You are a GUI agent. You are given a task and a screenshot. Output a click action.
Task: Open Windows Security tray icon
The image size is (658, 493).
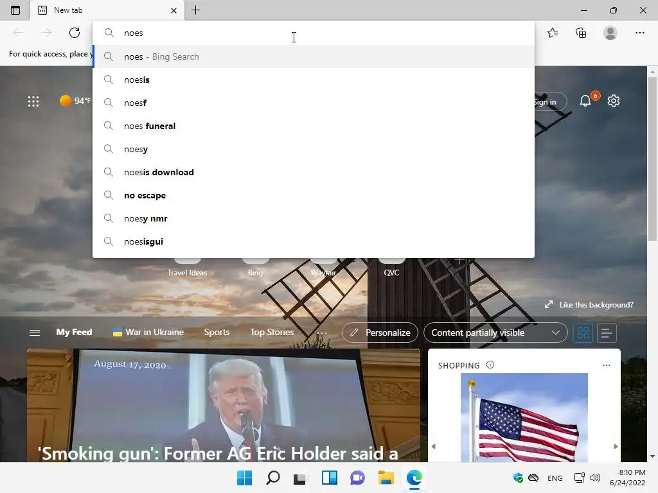click(519, 478)
